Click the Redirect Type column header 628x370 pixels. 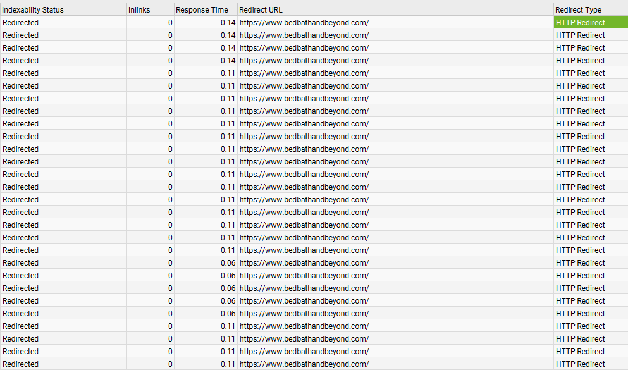pyautogui.click(x=578, y=10)
